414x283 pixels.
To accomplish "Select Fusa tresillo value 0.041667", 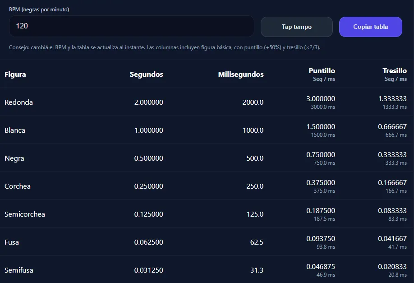I will (392, 239).
